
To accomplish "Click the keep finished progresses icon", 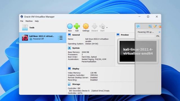I will pos(155,26).
